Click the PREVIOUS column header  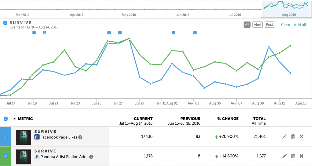(190, 119)
